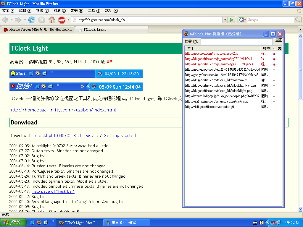
Task: Open the tclocklight-040702-3-zh-tw.zip download link
Action: (66, 135)
